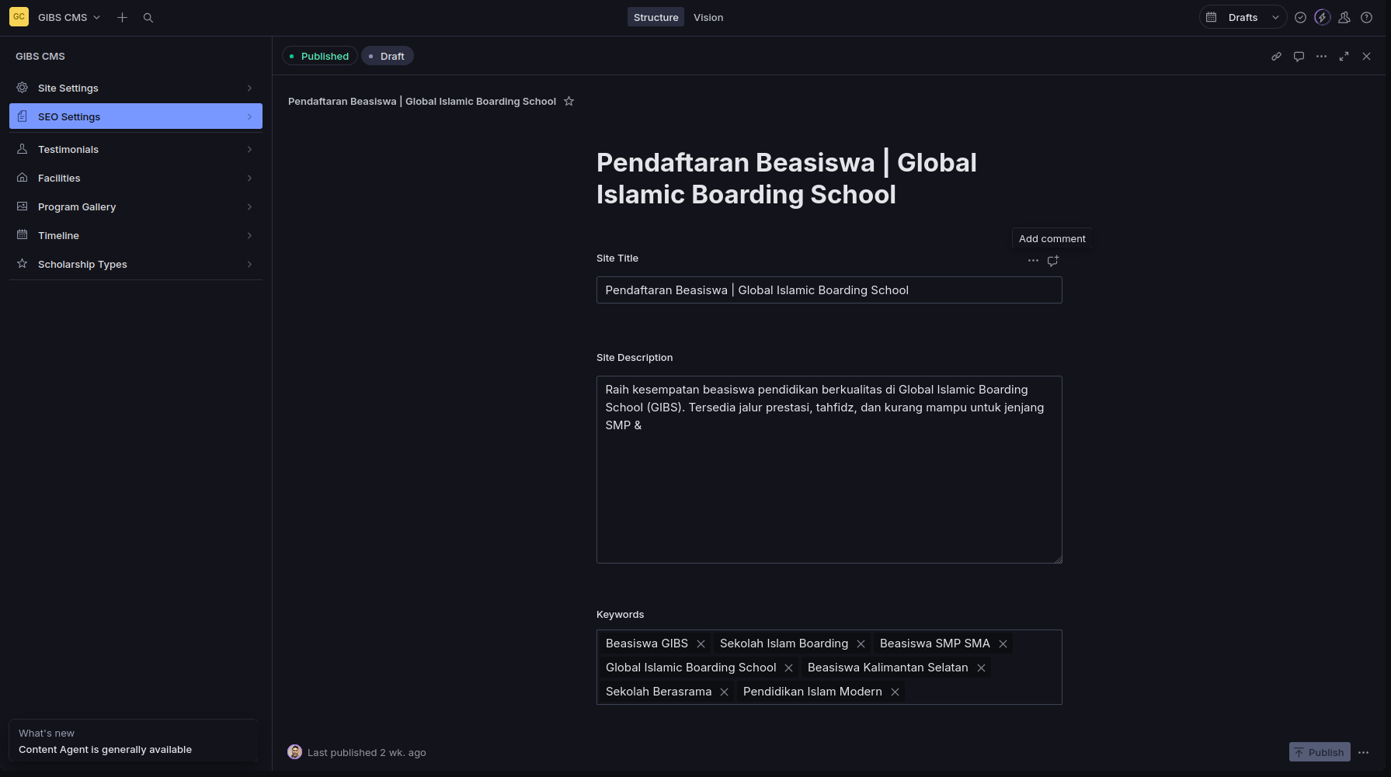Click the Pendaftaran Beasiswa breadcrumb title
Screen dimensions: 1391x777
(422, 102)
